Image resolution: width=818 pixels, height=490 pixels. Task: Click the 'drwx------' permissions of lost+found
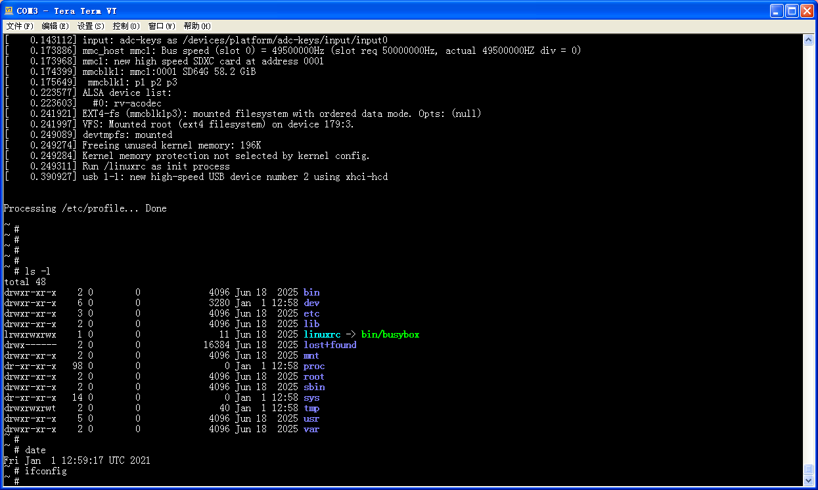(30, 345)
